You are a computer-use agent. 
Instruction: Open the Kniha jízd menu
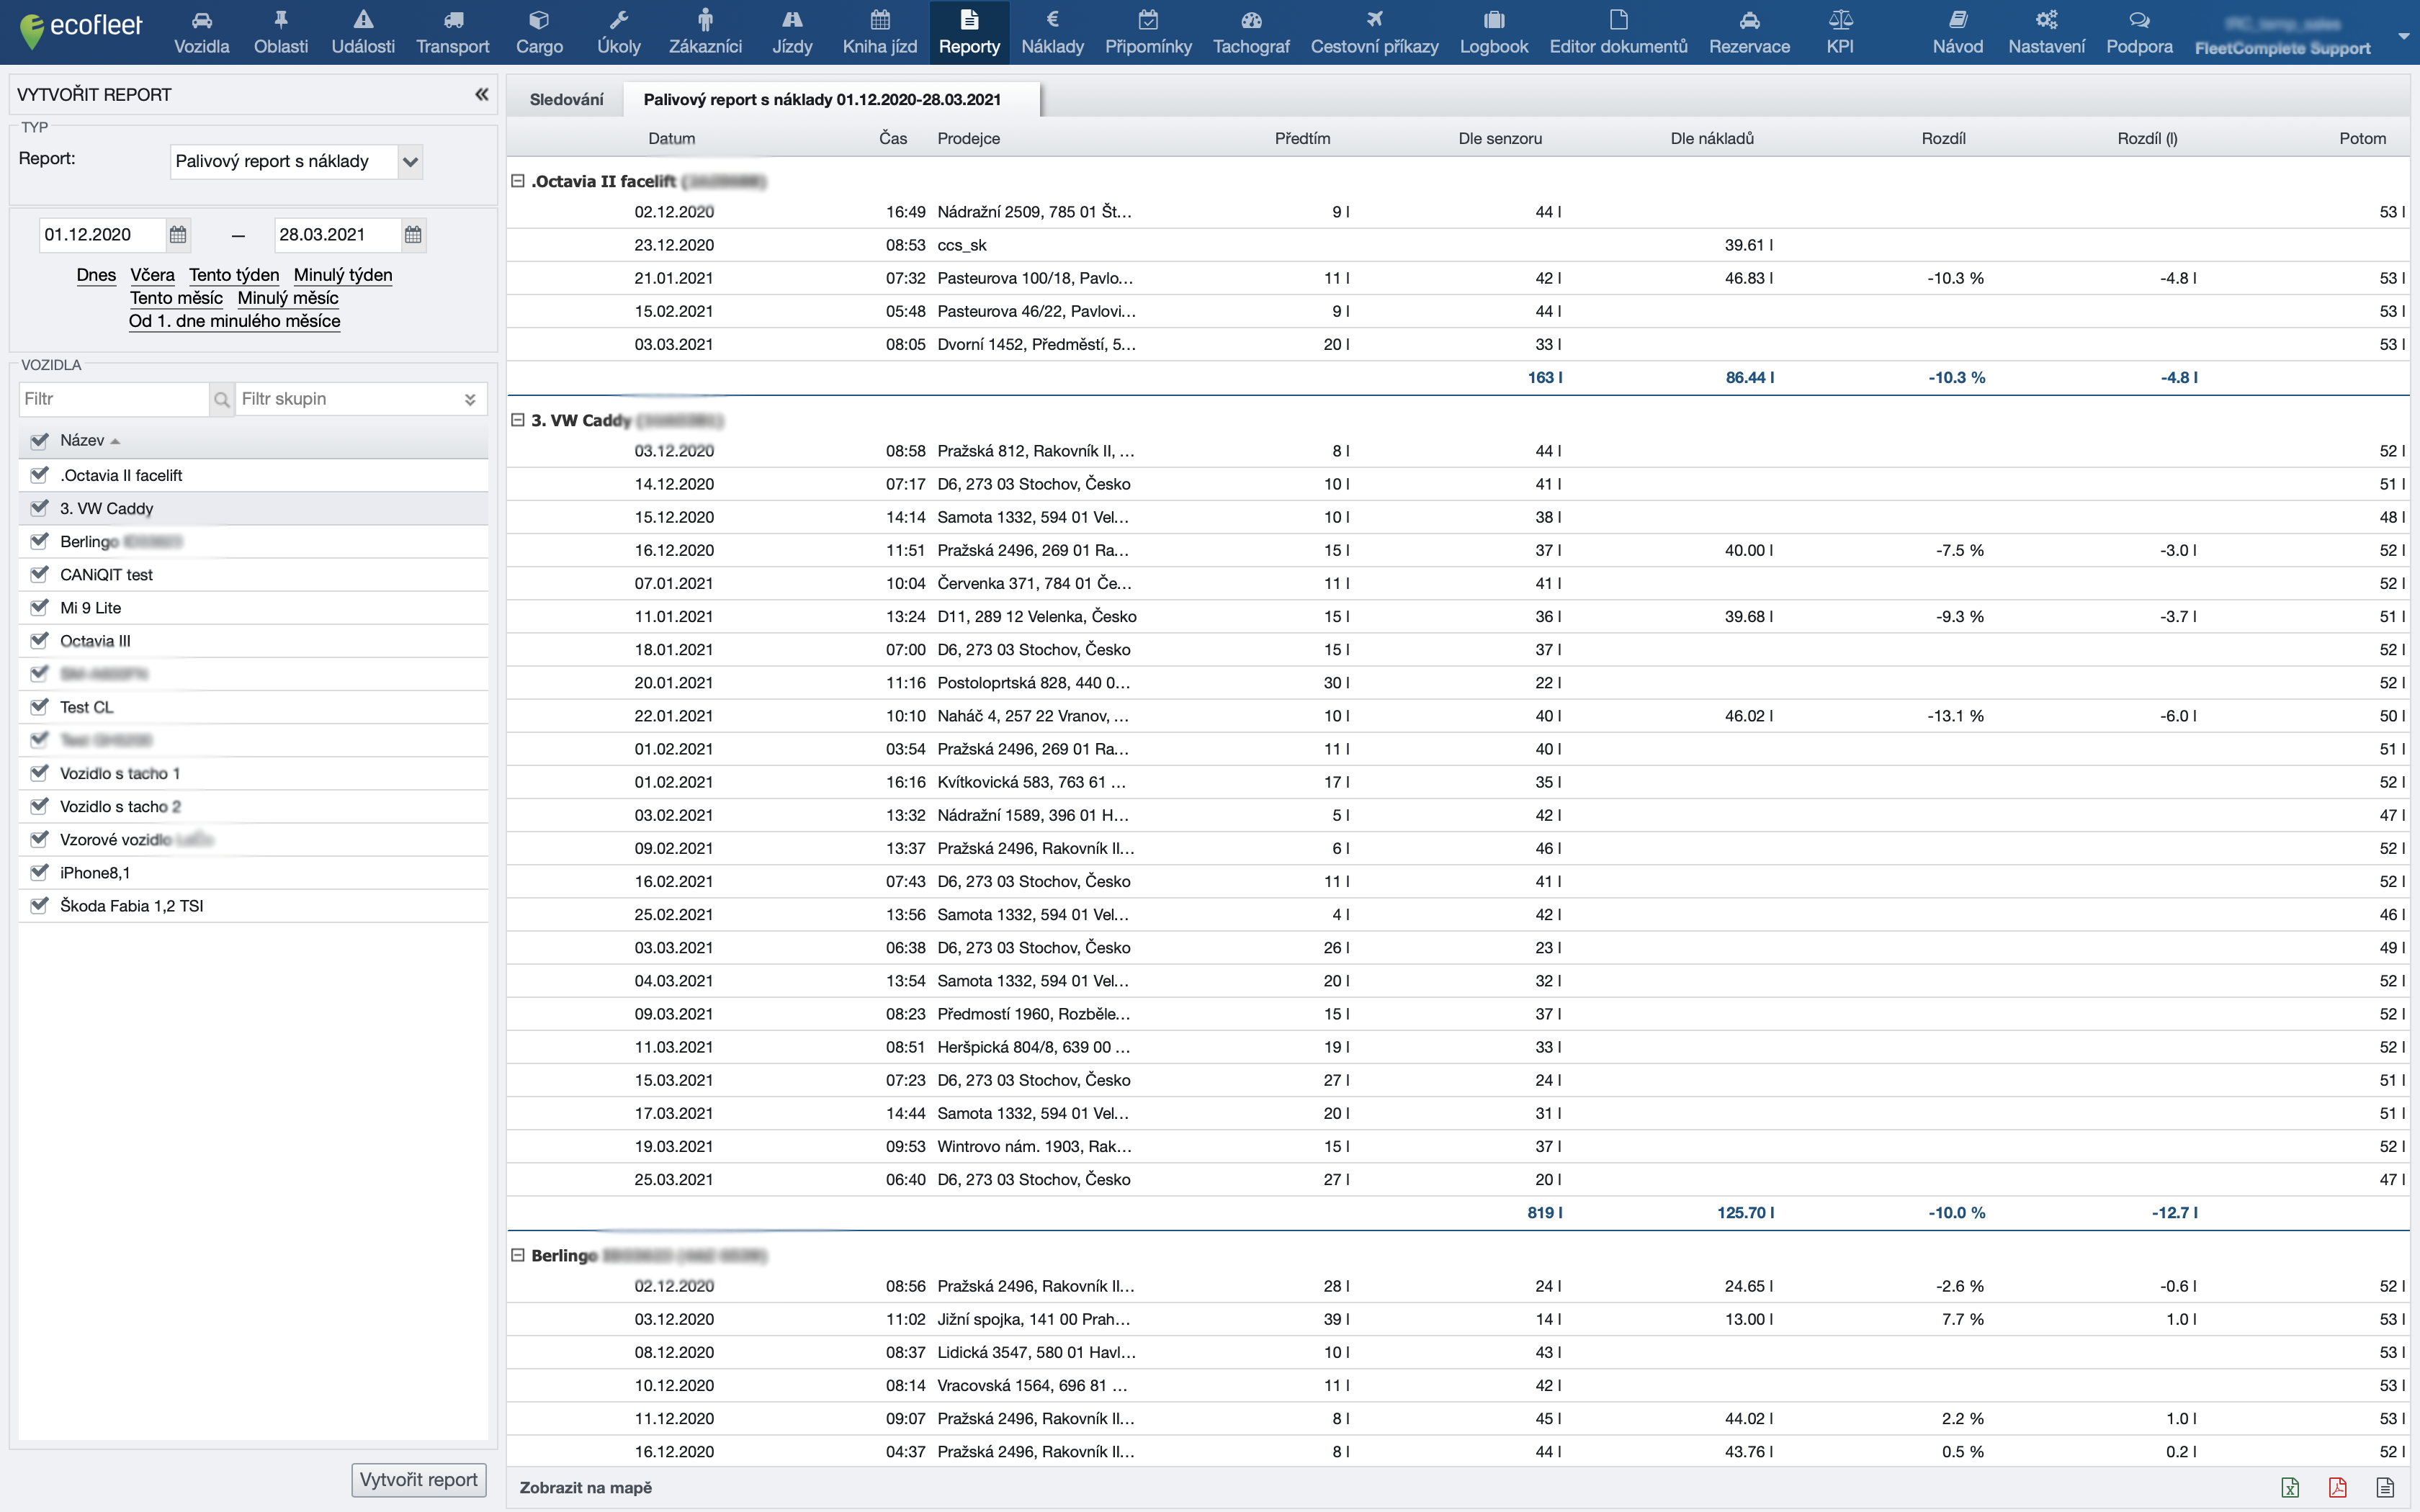pos(879,32)
